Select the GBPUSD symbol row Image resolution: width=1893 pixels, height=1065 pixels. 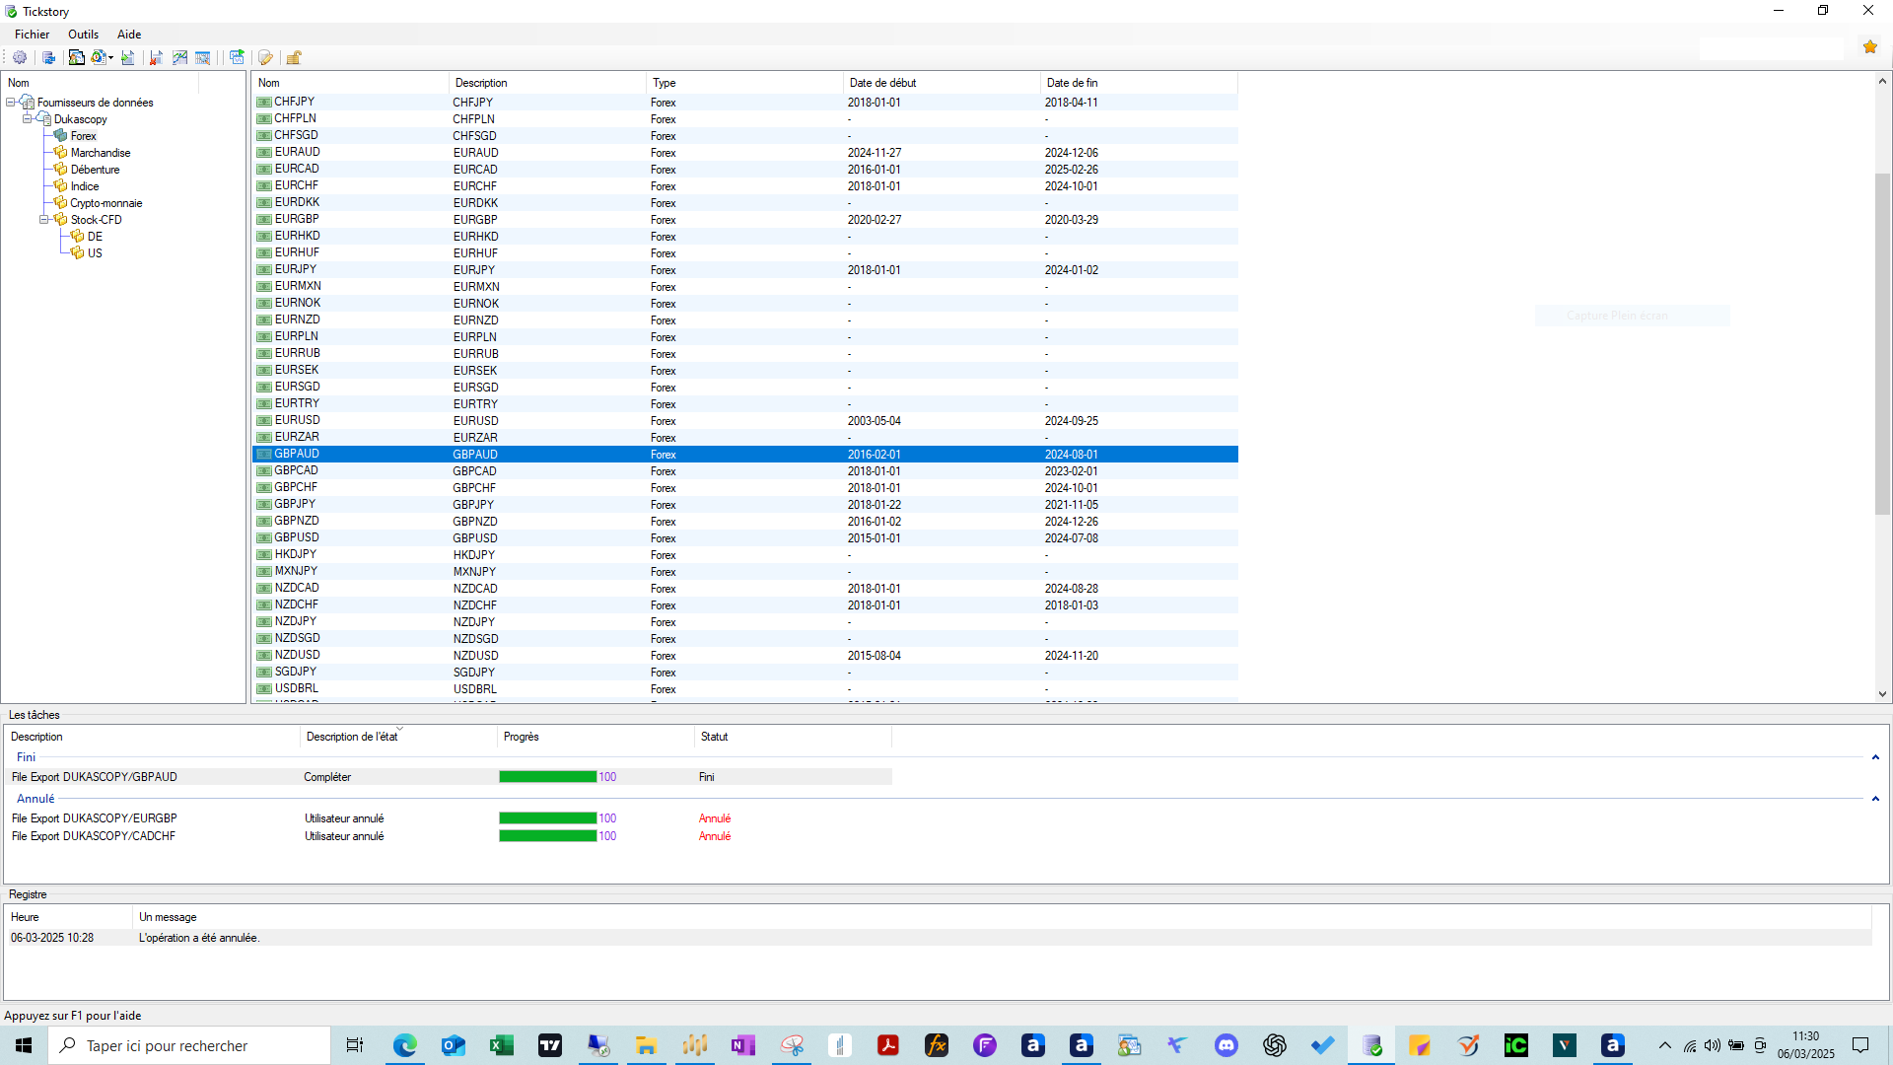pos(745,538)
